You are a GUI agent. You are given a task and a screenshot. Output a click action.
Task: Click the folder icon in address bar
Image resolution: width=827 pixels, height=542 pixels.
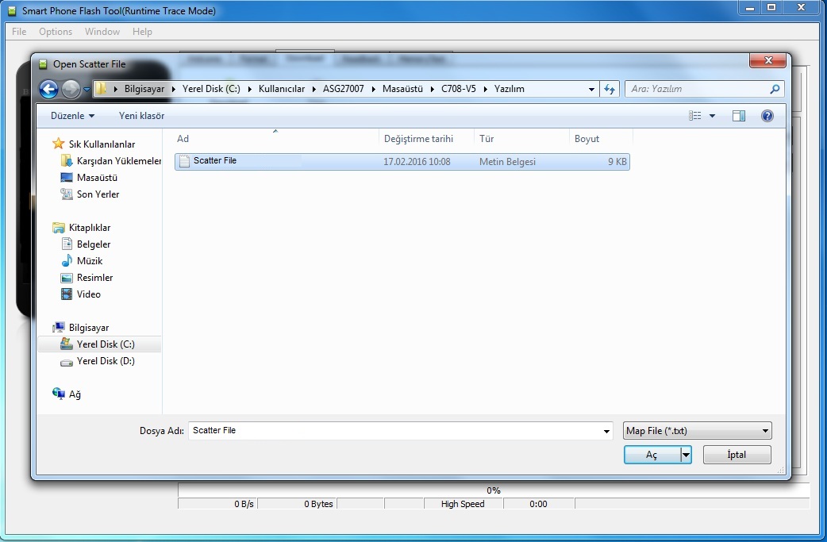click(101, 89)
